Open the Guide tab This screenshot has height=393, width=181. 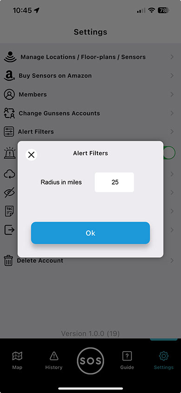127,360
